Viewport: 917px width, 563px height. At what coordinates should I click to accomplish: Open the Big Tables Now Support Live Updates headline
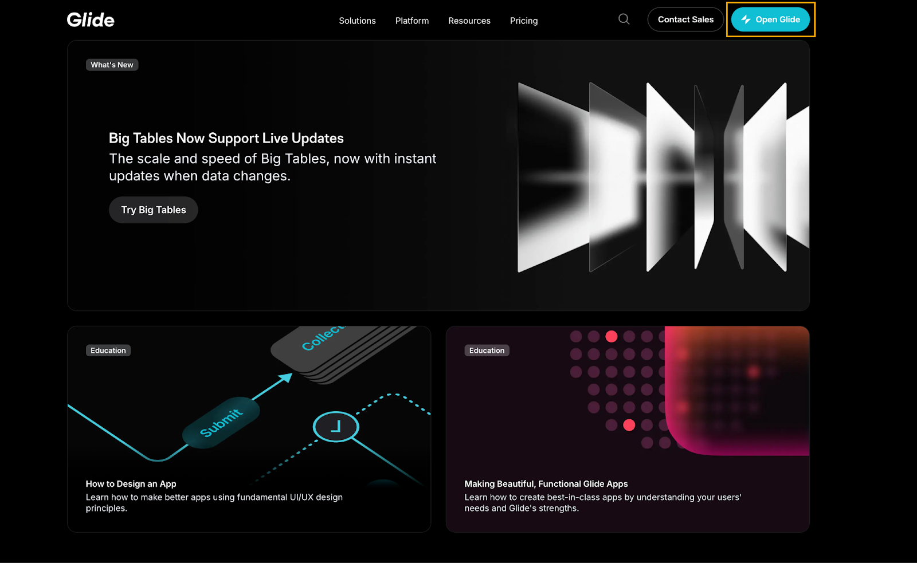pos(226,138)
